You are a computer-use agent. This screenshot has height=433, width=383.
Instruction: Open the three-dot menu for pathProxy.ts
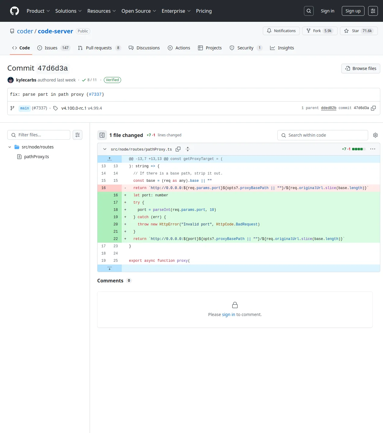point(373,149)
